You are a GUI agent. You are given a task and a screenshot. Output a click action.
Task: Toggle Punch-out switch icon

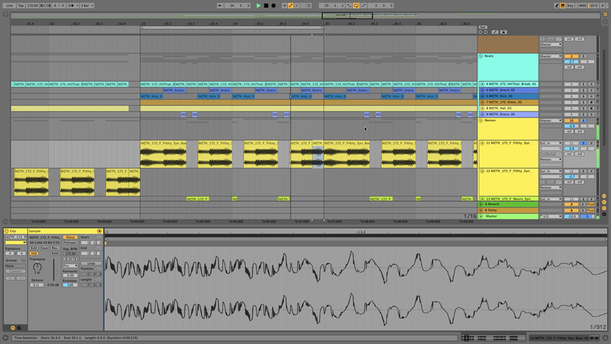pos(364,5)
